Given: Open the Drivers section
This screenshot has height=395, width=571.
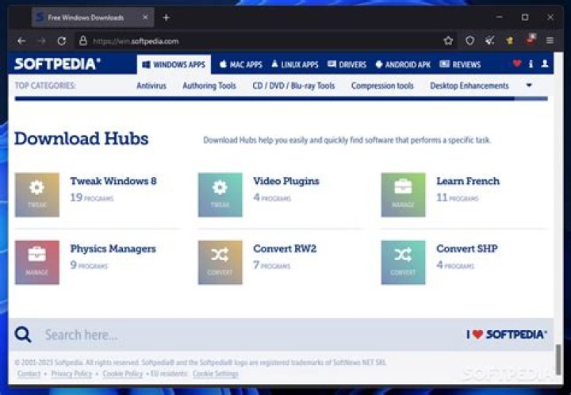Looking at the screenshot, I should coord(347,64).
